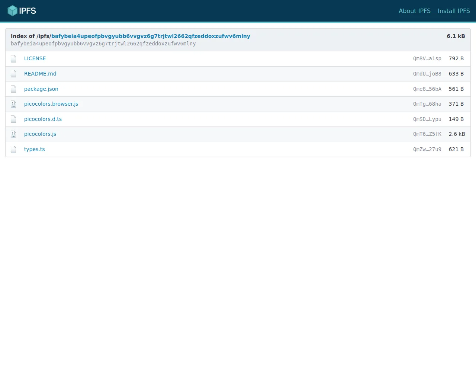This screenshot has height=381, width=476.
Task: Open the README.md file link
Action: (40, 74)
